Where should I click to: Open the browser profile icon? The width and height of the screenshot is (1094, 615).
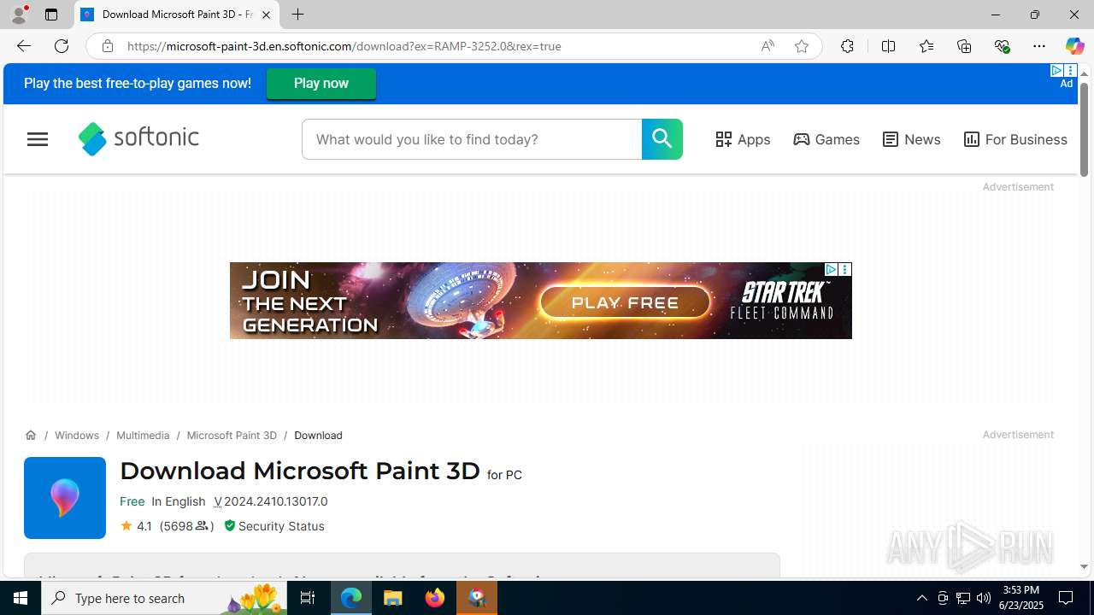[x=19, y=15]
